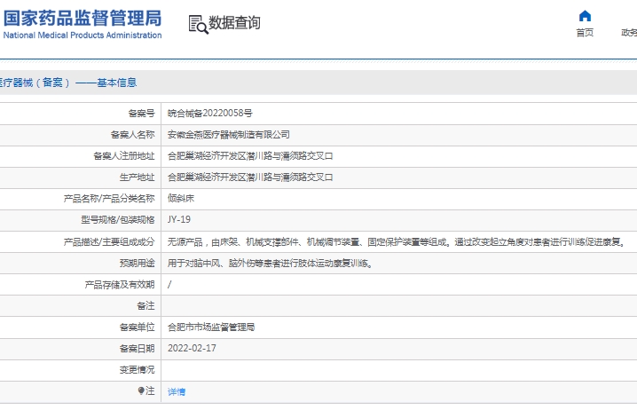Click the 产品存储及有效期 label
The height and width of the screenshot is (410, 637).
(x=120, y=285)
